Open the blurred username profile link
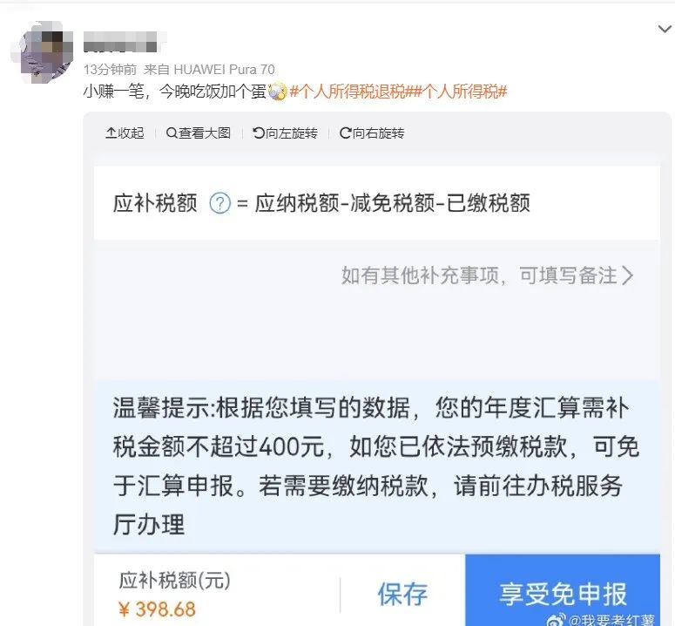Viewport: 675px width, 626px height. 125,42
